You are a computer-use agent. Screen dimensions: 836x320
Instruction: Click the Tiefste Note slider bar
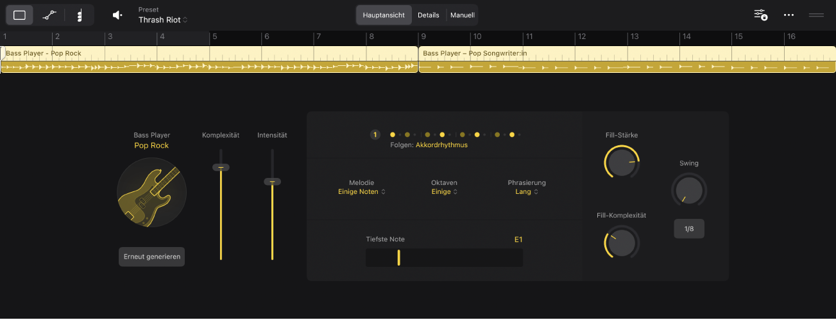point(444,258)
